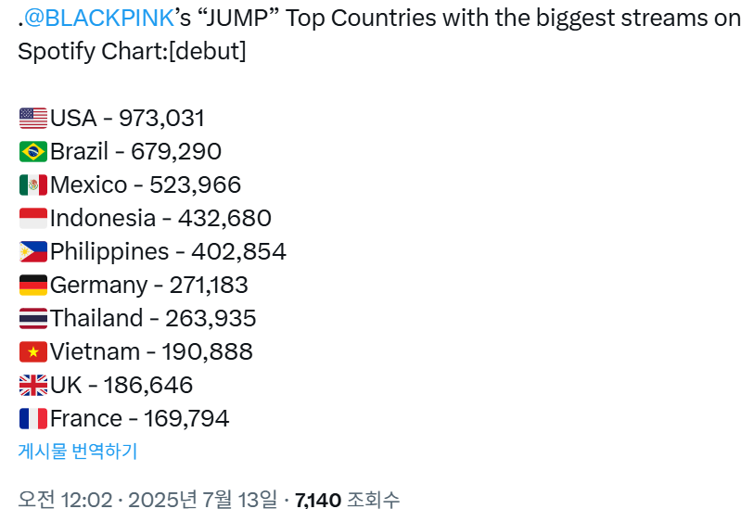Click the Philippines flag emoji
This screenshot has width=741, height=509.
33,252
